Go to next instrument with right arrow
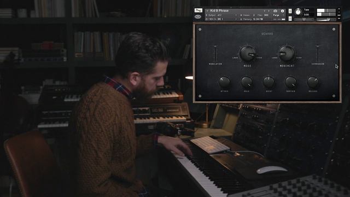The image size is (350, 197). coord(269,11)
